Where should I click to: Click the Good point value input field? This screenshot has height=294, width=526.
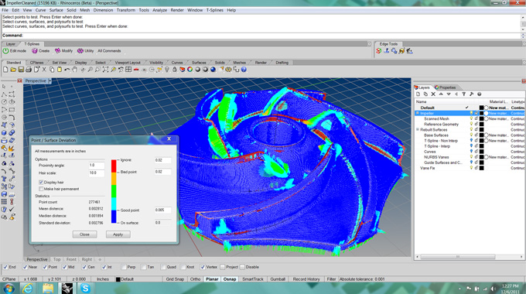(162, 210)
